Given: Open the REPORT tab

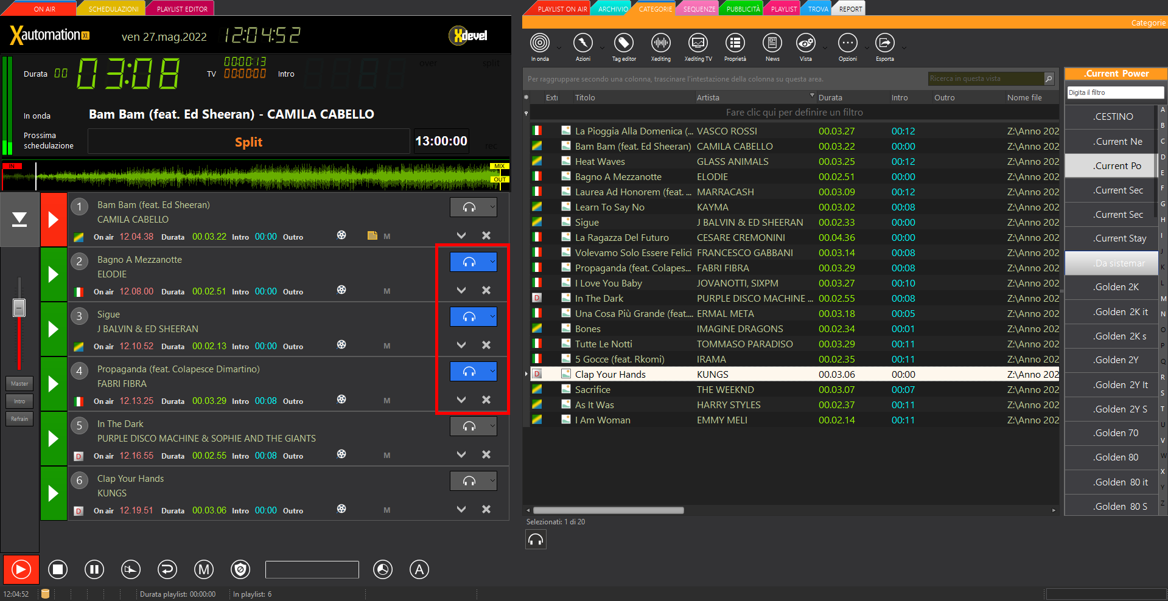Looking at the screenshot, I should click(850, 9).
